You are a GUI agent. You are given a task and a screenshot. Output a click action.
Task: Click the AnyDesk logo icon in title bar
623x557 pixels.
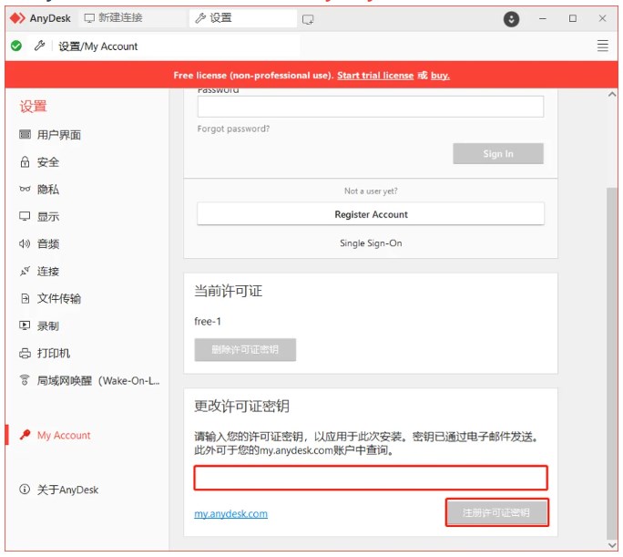point(17,18)
